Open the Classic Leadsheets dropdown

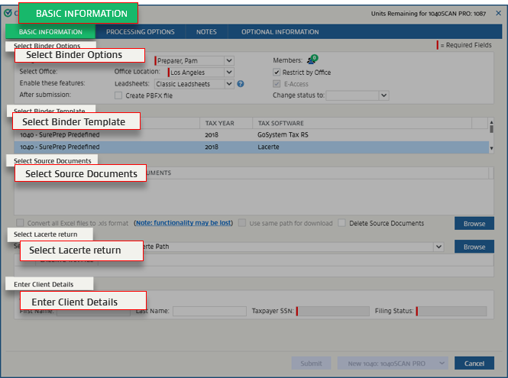(229, 84)
